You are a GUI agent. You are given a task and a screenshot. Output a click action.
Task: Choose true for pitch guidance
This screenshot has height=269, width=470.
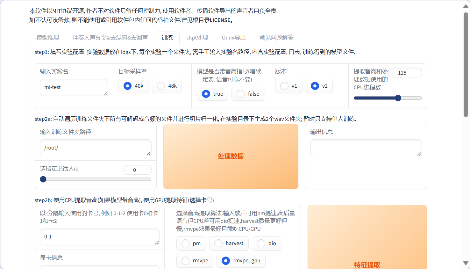[x=212, y=94]
